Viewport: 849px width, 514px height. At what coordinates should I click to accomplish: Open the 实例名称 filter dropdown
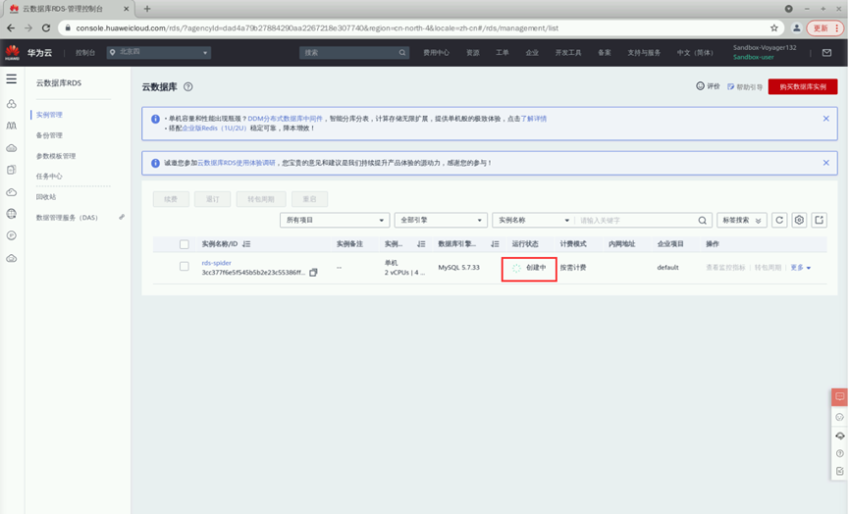pos(532,220)
